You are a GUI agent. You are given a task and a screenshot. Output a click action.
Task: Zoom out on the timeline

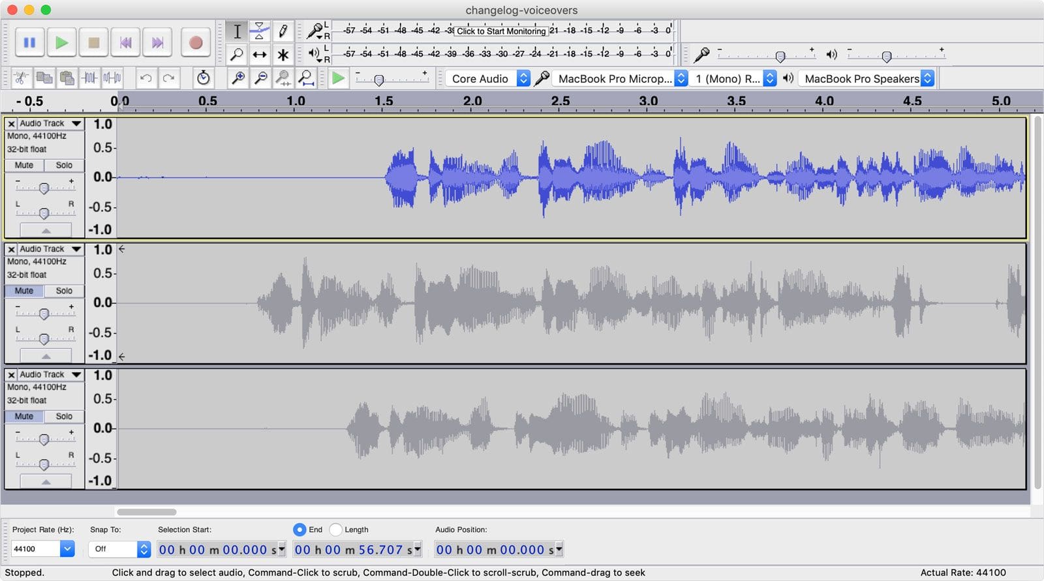[260, 78]
